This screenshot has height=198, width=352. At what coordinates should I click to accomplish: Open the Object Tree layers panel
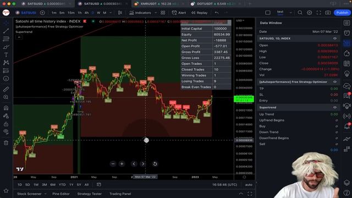click(347, 183)
